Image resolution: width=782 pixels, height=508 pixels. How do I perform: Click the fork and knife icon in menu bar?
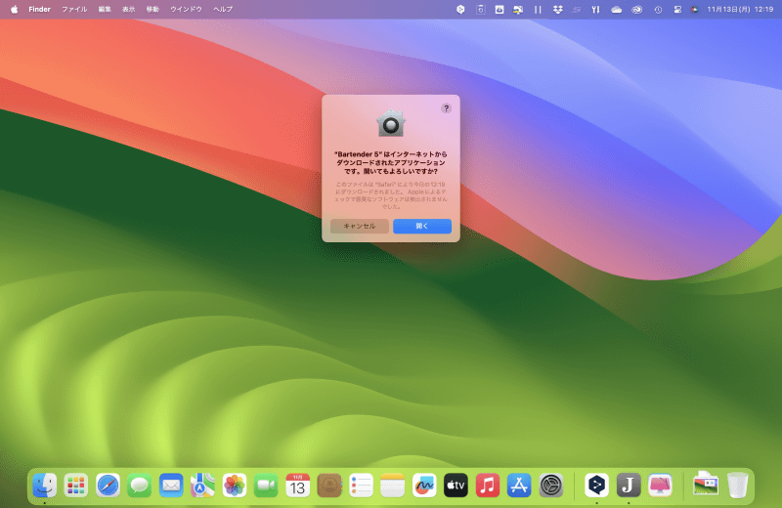tap(595, 10)
